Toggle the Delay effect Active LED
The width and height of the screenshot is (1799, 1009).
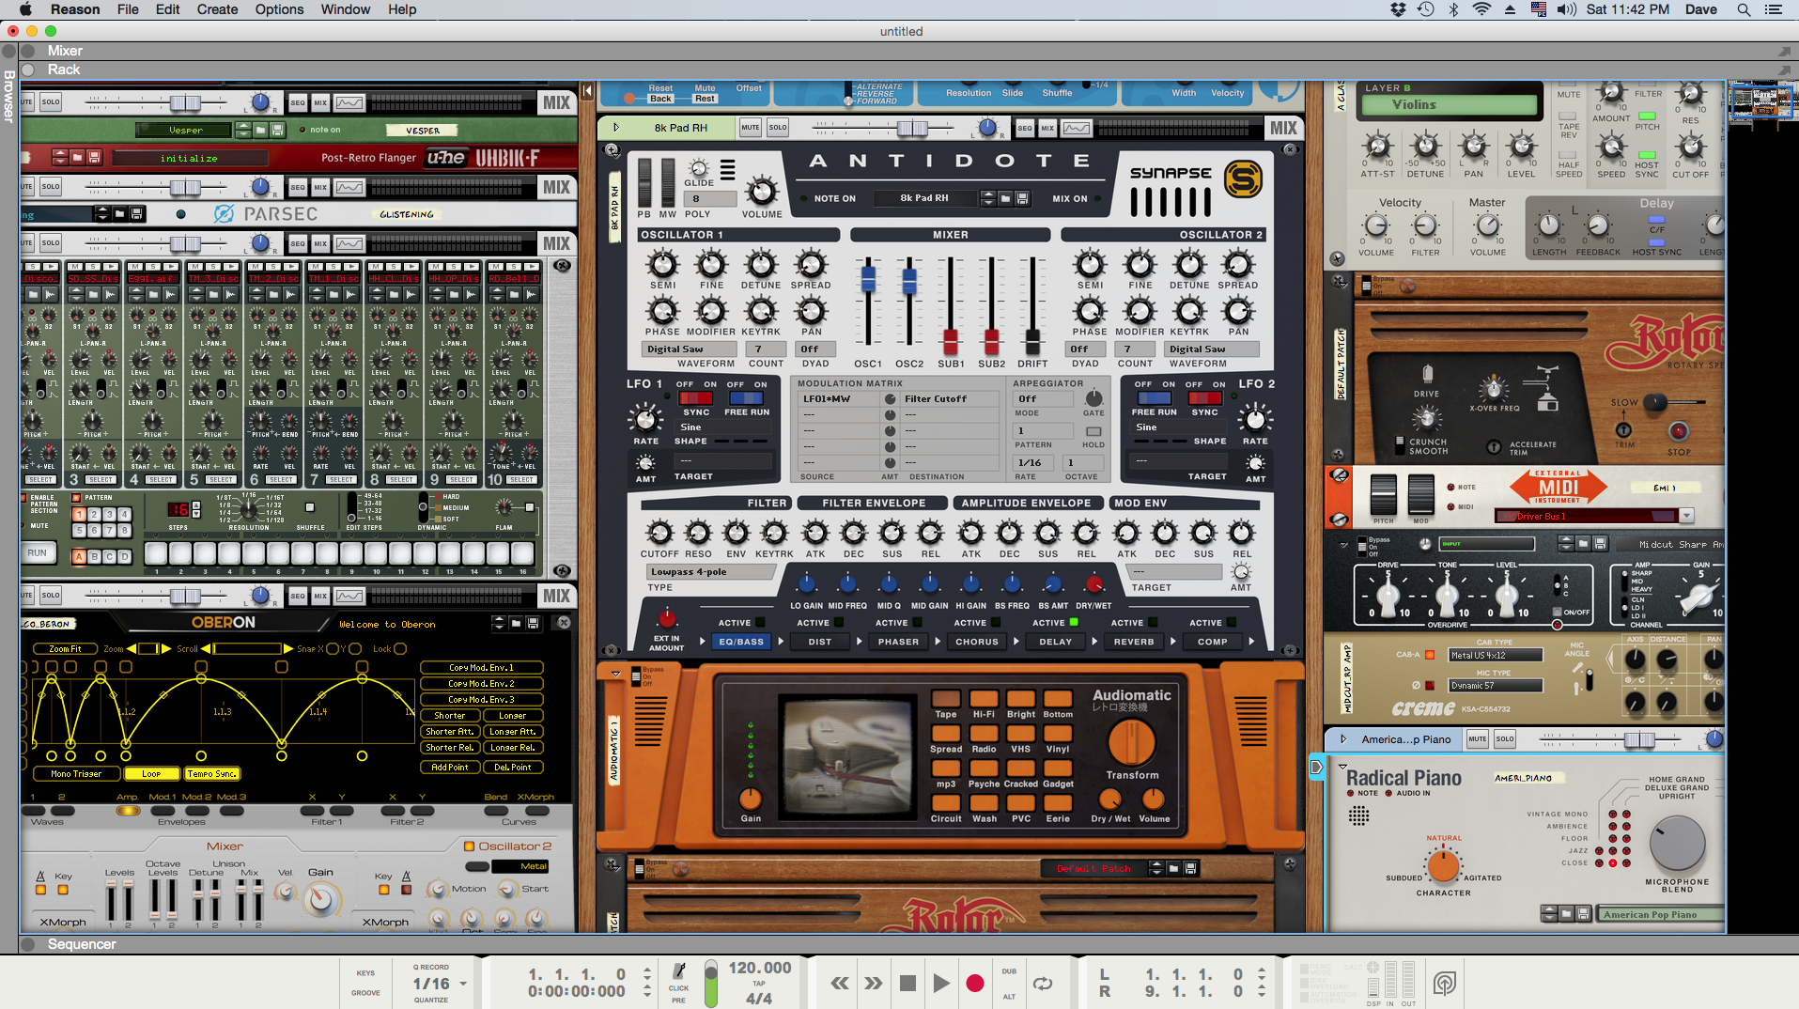[1074, 622]
